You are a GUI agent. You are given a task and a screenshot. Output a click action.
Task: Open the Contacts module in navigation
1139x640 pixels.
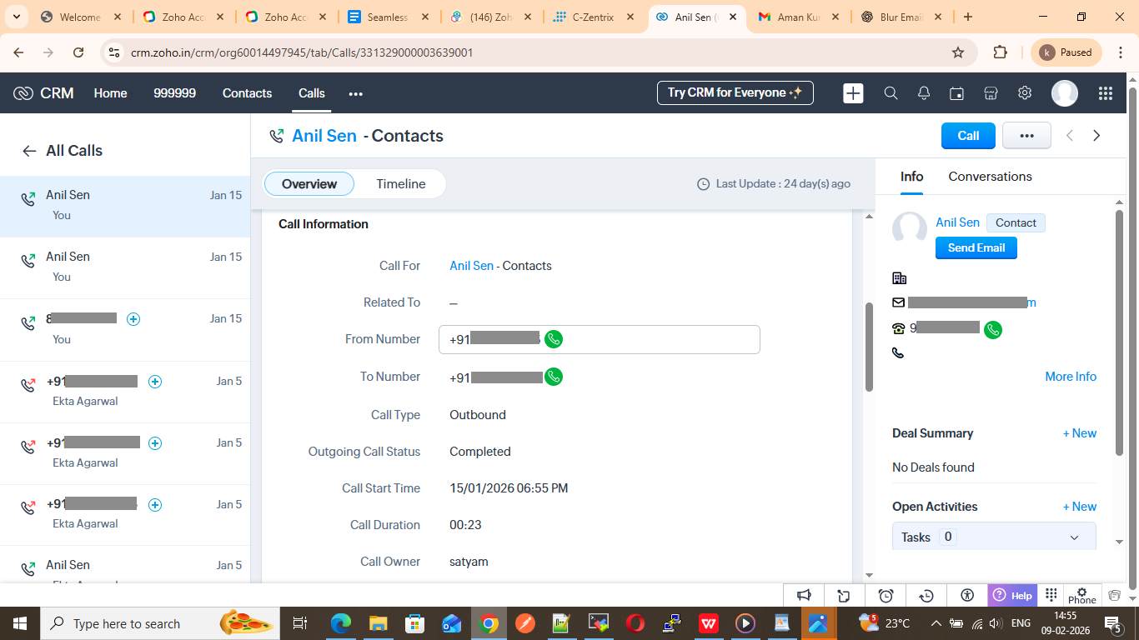point(247,93)
